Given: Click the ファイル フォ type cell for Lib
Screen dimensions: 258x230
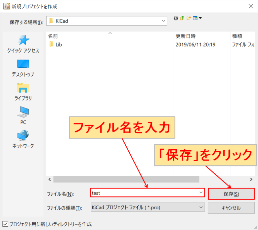Looking at the screenshot, I should (243, 45).
